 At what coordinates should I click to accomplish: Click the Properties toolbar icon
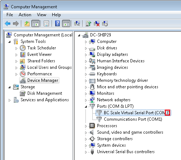tap(46, 23)
